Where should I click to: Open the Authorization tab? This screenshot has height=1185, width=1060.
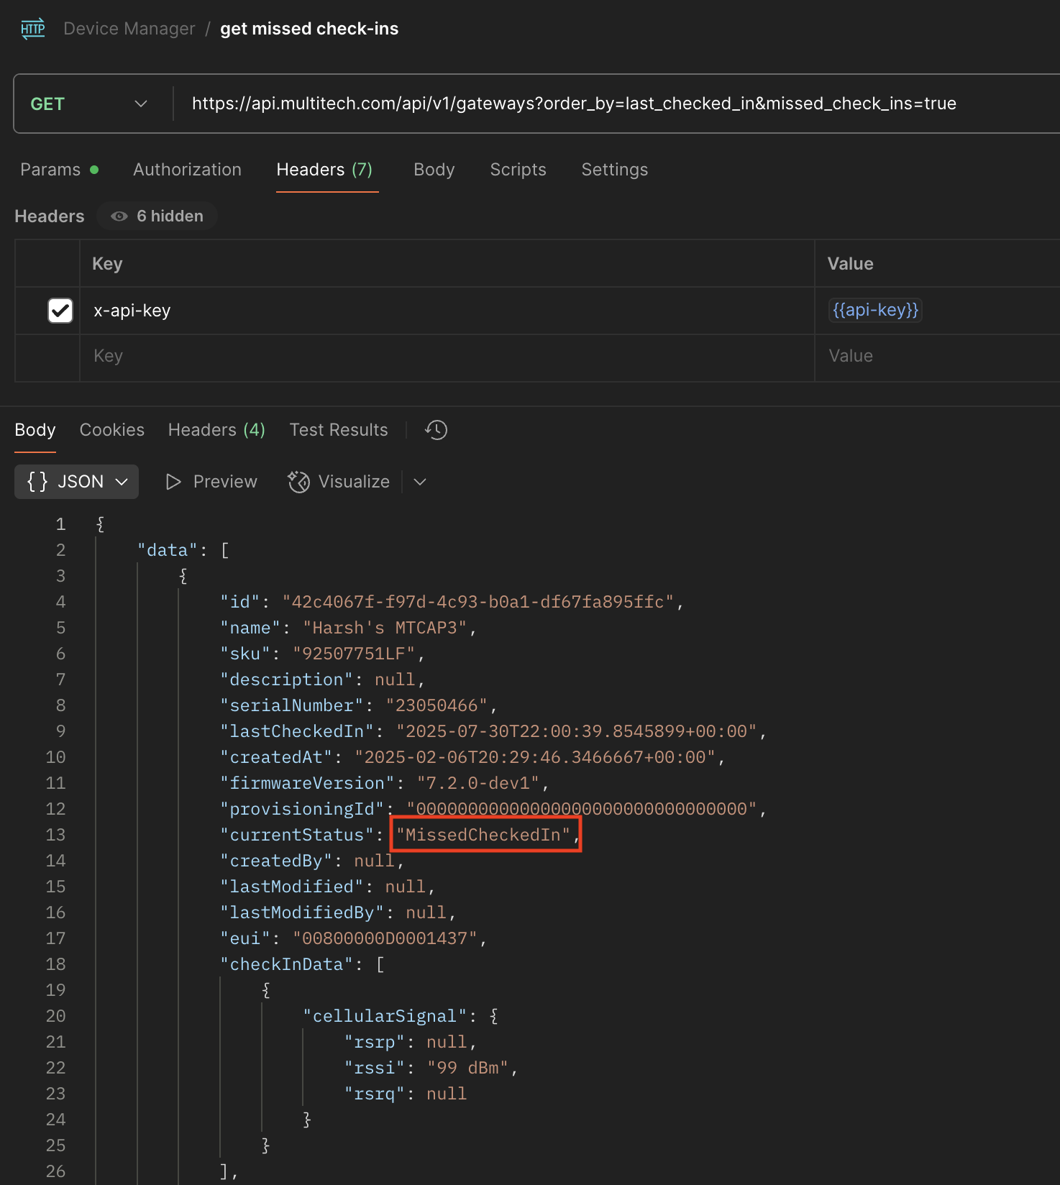pos(187,170)
